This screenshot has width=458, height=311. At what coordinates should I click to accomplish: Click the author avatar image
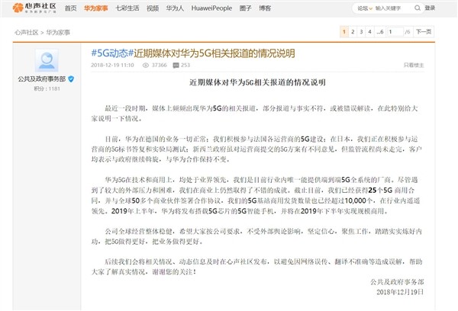[46, 59]
